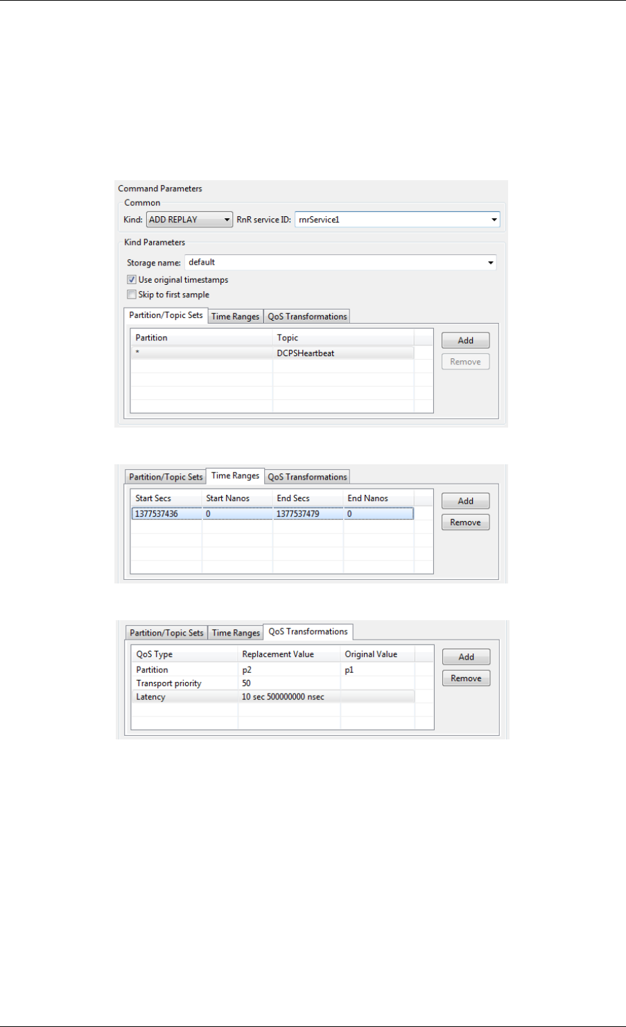Click active Time Ranges tab above Start Secs table
This screenshot has height=1027, width=626.
(x=236, y=476)
